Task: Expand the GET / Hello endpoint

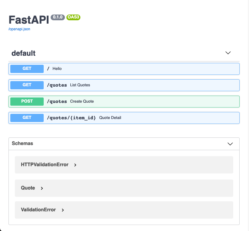Action: click(124, 69)
